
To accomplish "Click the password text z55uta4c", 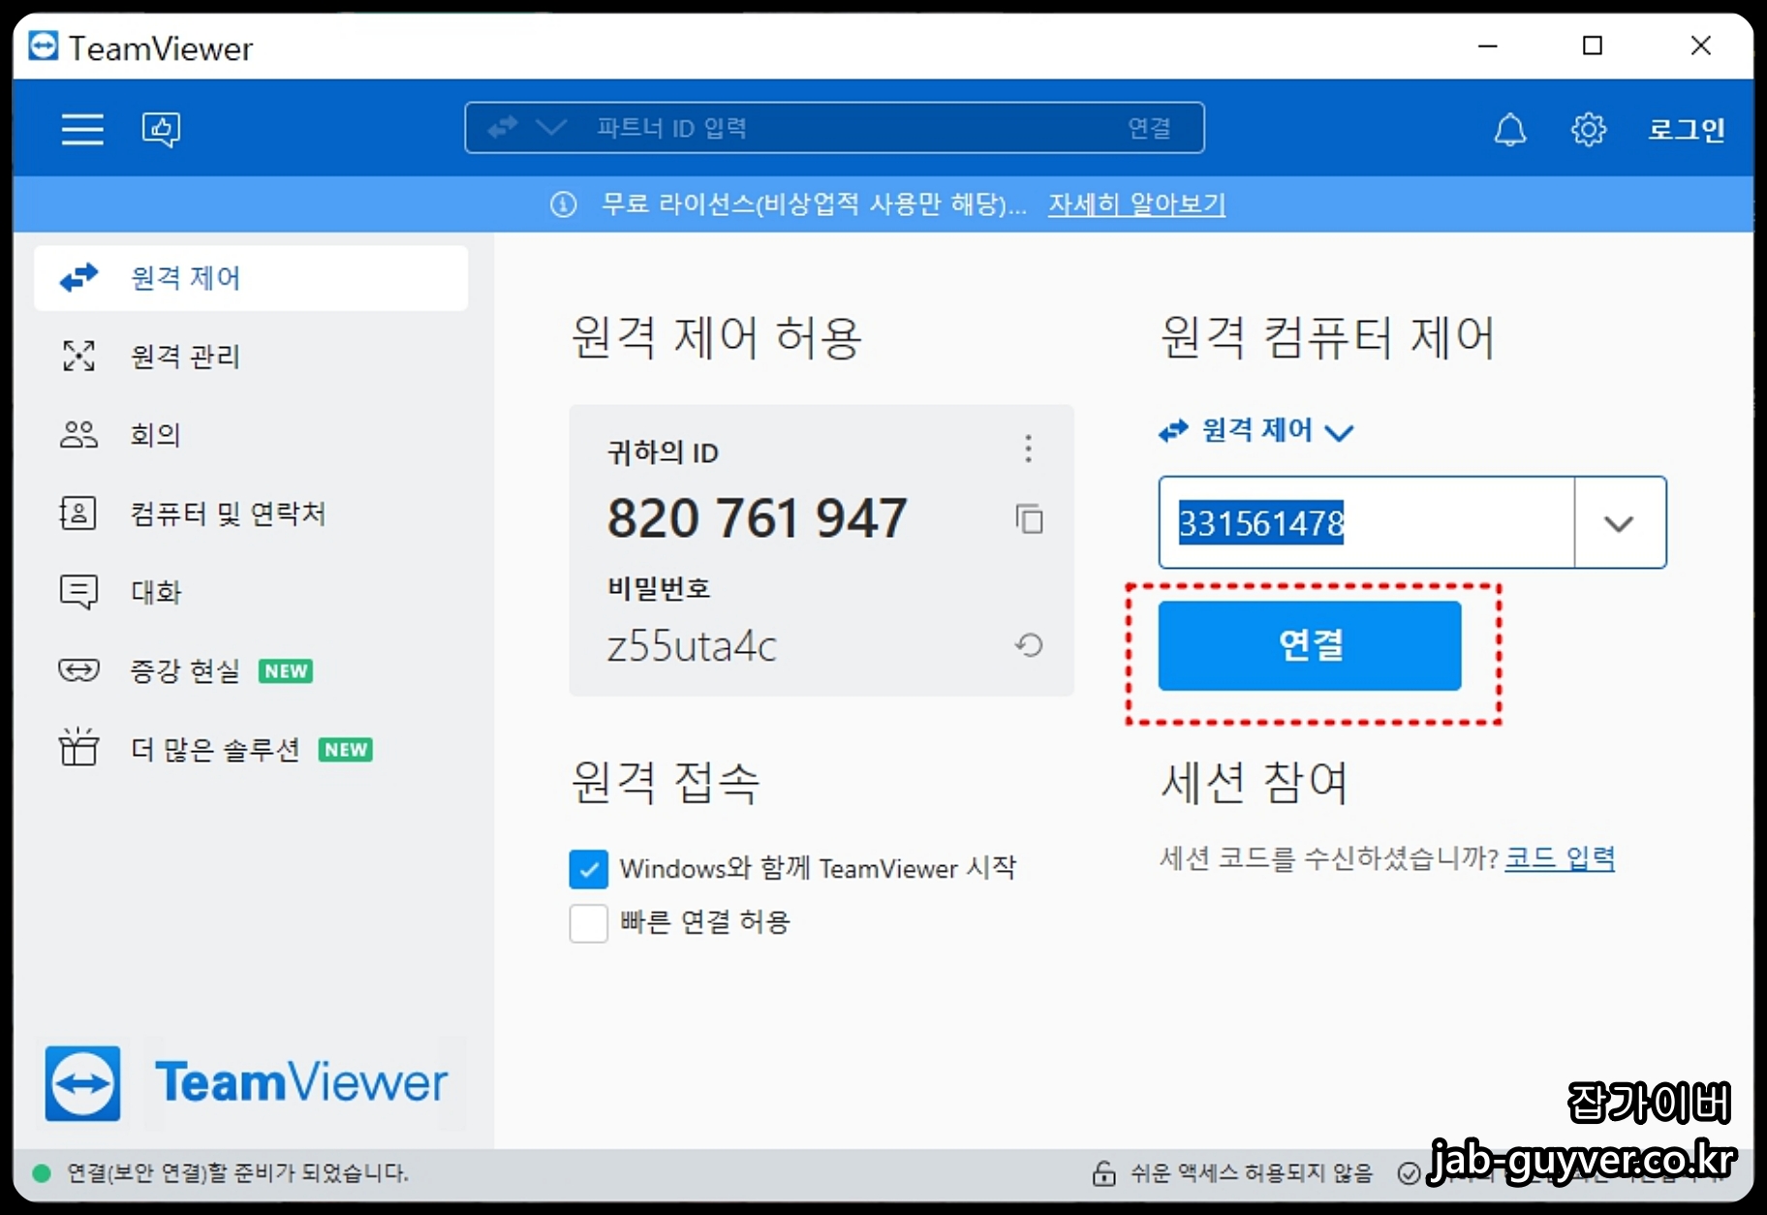I will (692, 646).
